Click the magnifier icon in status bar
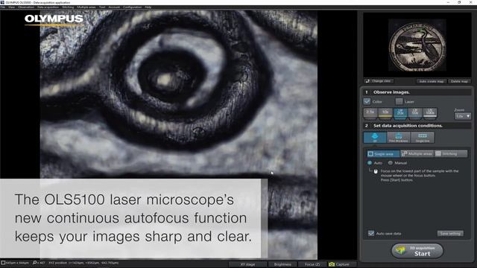This screenshot has height=268, width=477. (x=34, y=263)
